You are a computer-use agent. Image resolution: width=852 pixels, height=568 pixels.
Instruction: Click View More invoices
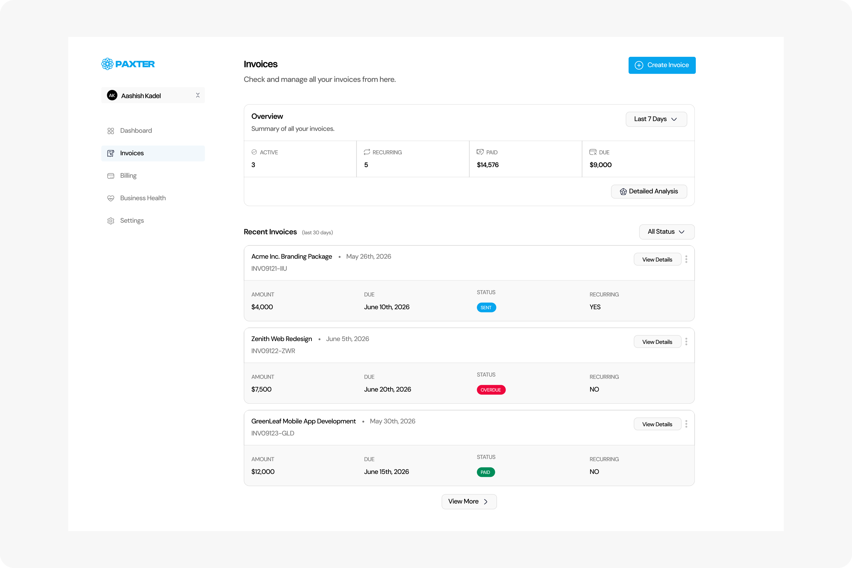pyautogui.click(x=469, y=502)
